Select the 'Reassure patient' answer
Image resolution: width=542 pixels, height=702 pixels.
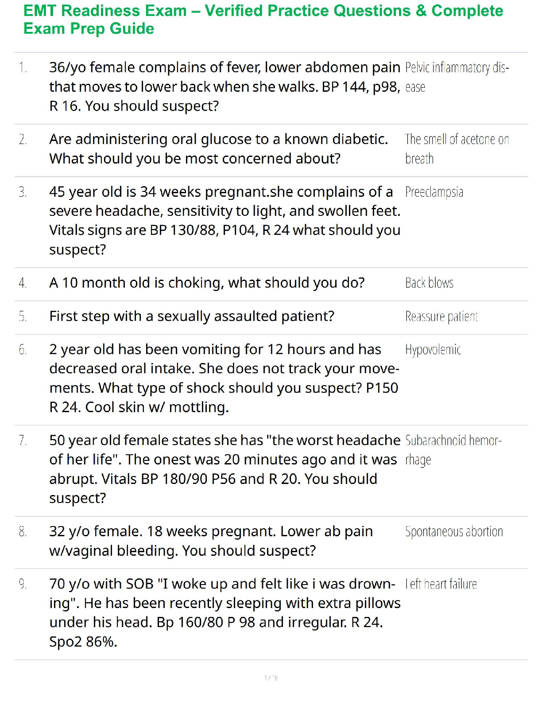click(x=441, y=316)
